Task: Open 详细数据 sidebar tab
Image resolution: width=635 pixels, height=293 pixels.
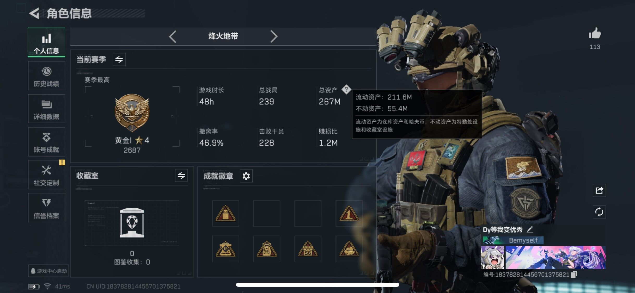Action: (x=46, y=109)
